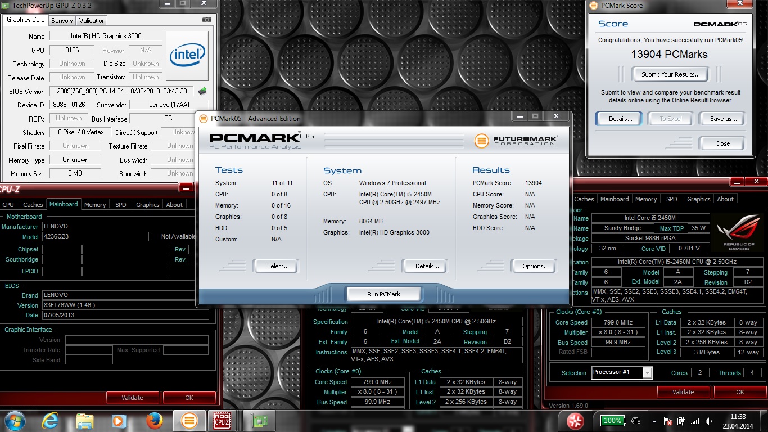Click the PCMark05 Advanced Edition title bar icon
Viewport: 768px width, 432px height.
(x=204, y=119)
